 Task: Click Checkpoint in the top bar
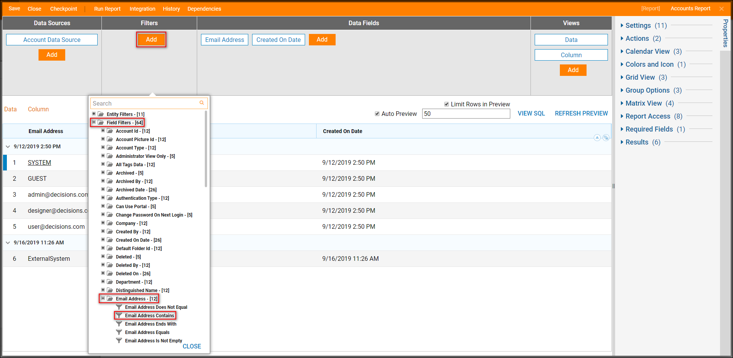[x=64, y=8]
